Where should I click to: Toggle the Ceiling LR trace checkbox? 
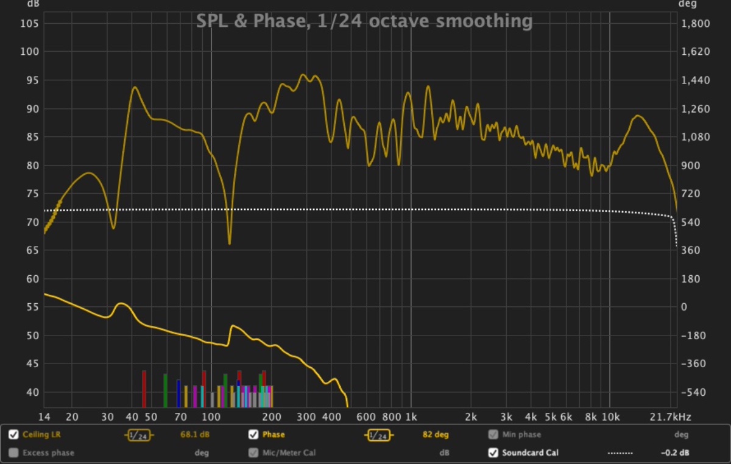click(13, 435)
